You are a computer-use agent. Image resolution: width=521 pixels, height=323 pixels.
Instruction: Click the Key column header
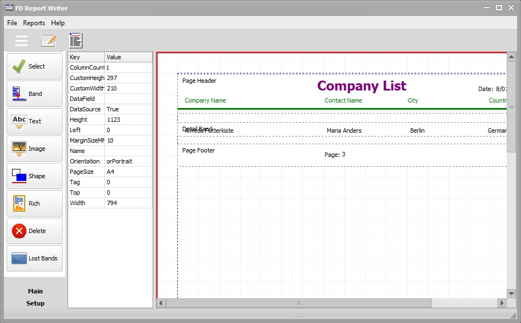click(x=86, y=57)
